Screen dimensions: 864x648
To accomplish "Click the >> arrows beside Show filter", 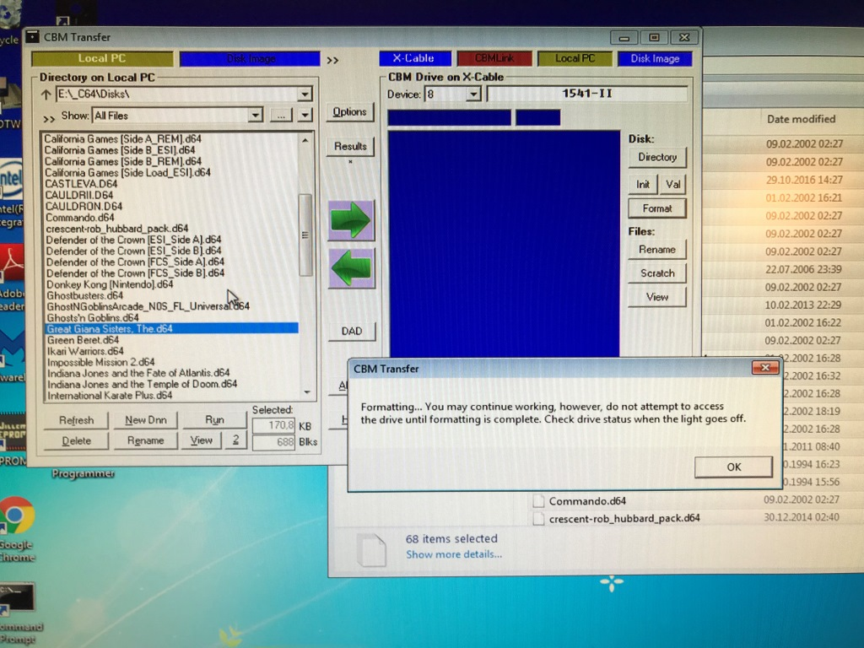I will [x=49, y=116].
